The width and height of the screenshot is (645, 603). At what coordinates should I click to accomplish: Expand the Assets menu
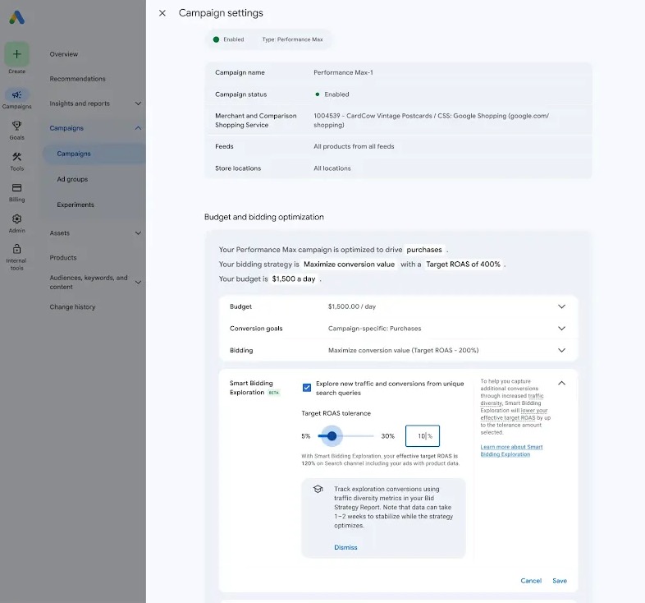(138, 232)
